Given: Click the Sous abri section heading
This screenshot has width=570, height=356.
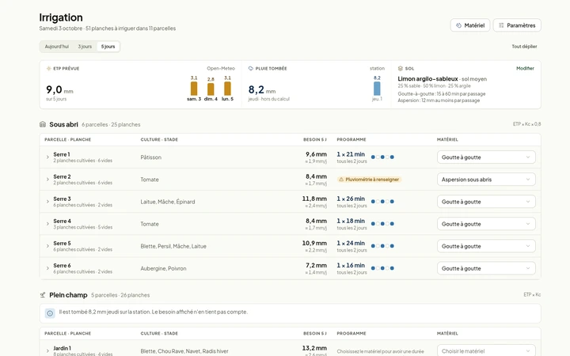Looking at the screenshot, I should 63,124.
